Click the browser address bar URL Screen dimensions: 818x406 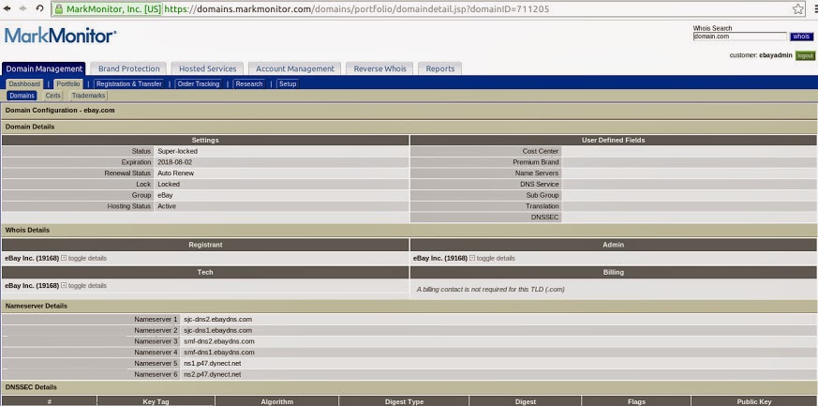(357, 8)
